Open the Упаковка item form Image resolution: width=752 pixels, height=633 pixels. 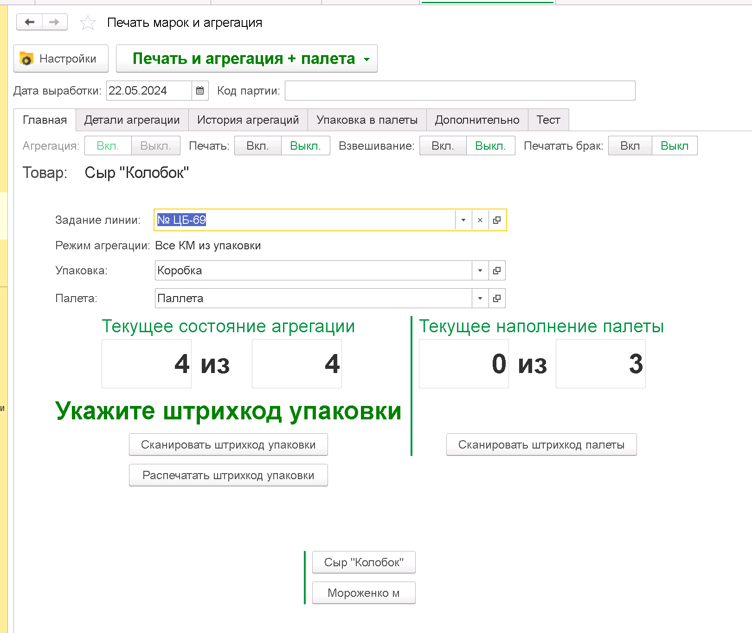[x=497, y=271]
